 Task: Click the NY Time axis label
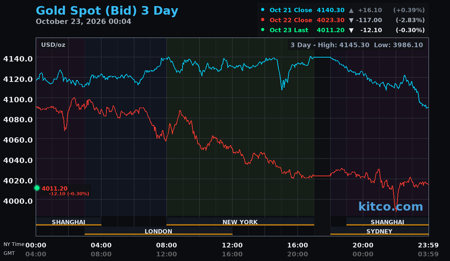14,245
